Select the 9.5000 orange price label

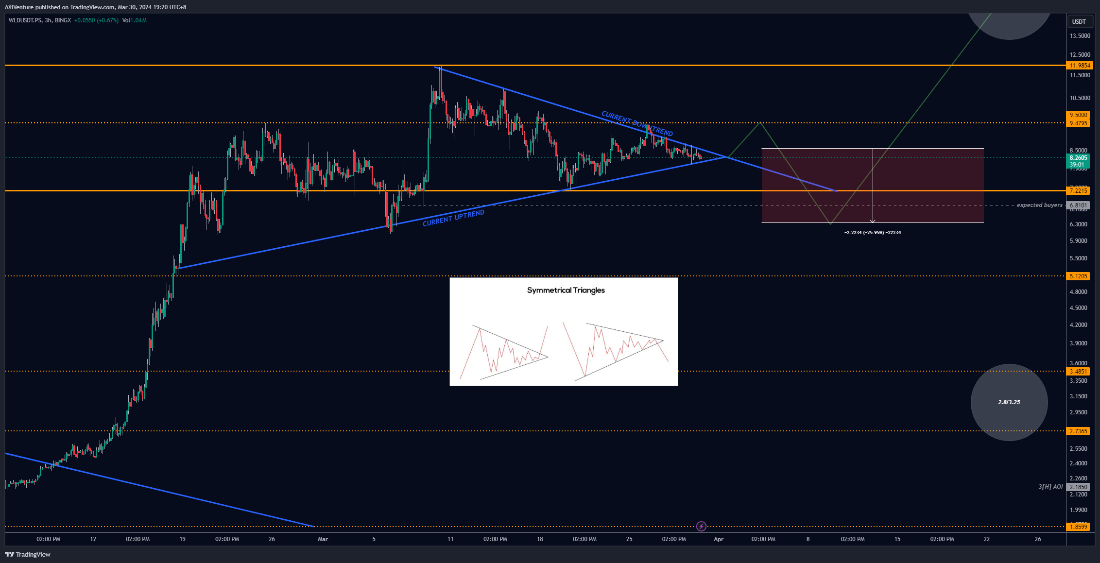pos(1078,115)
